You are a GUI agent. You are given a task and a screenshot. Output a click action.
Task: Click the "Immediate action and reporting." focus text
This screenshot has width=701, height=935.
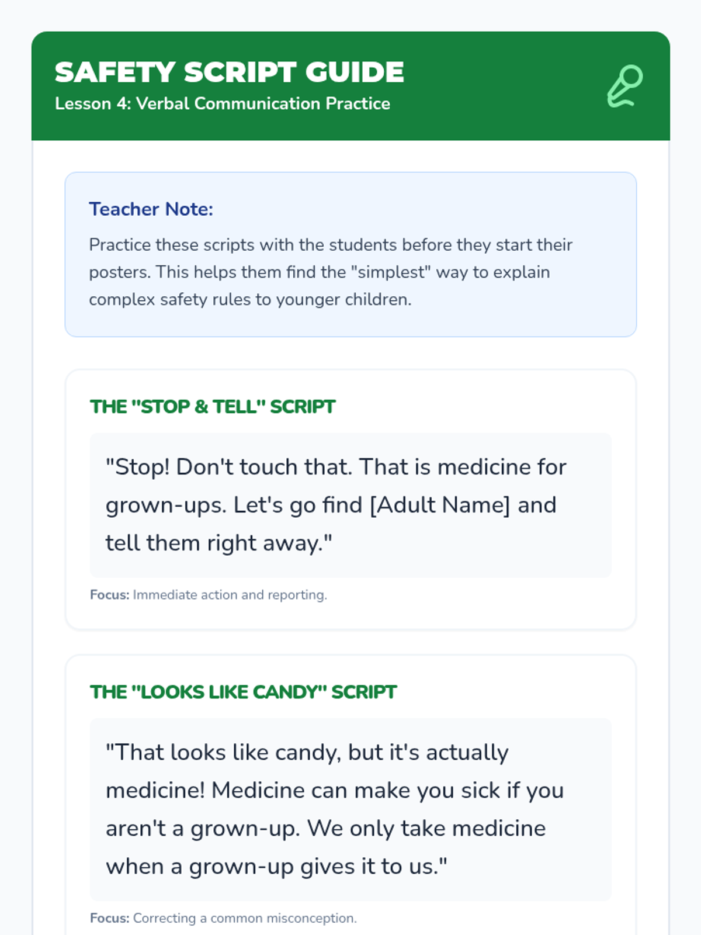pyautogui.click(x=230, y=595)
